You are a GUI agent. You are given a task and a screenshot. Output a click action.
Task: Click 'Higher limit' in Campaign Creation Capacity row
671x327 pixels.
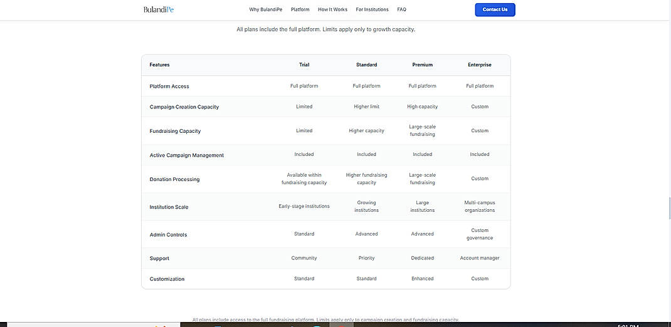click(x=367, y=106)
